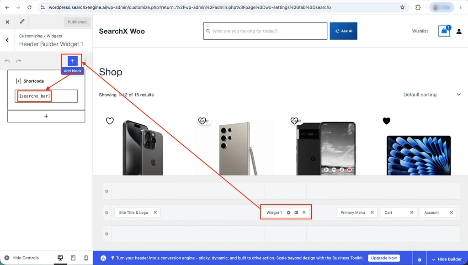Remove Cart item from header
Image resolution: width=468 pixels, height=265 pixels.
click(x=412, y=212)
